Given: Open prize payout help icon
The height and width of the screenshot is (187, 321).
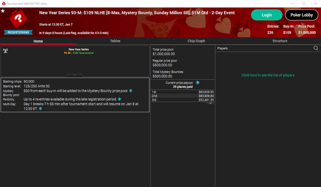Looking at the screenshot, I should 198,83.
